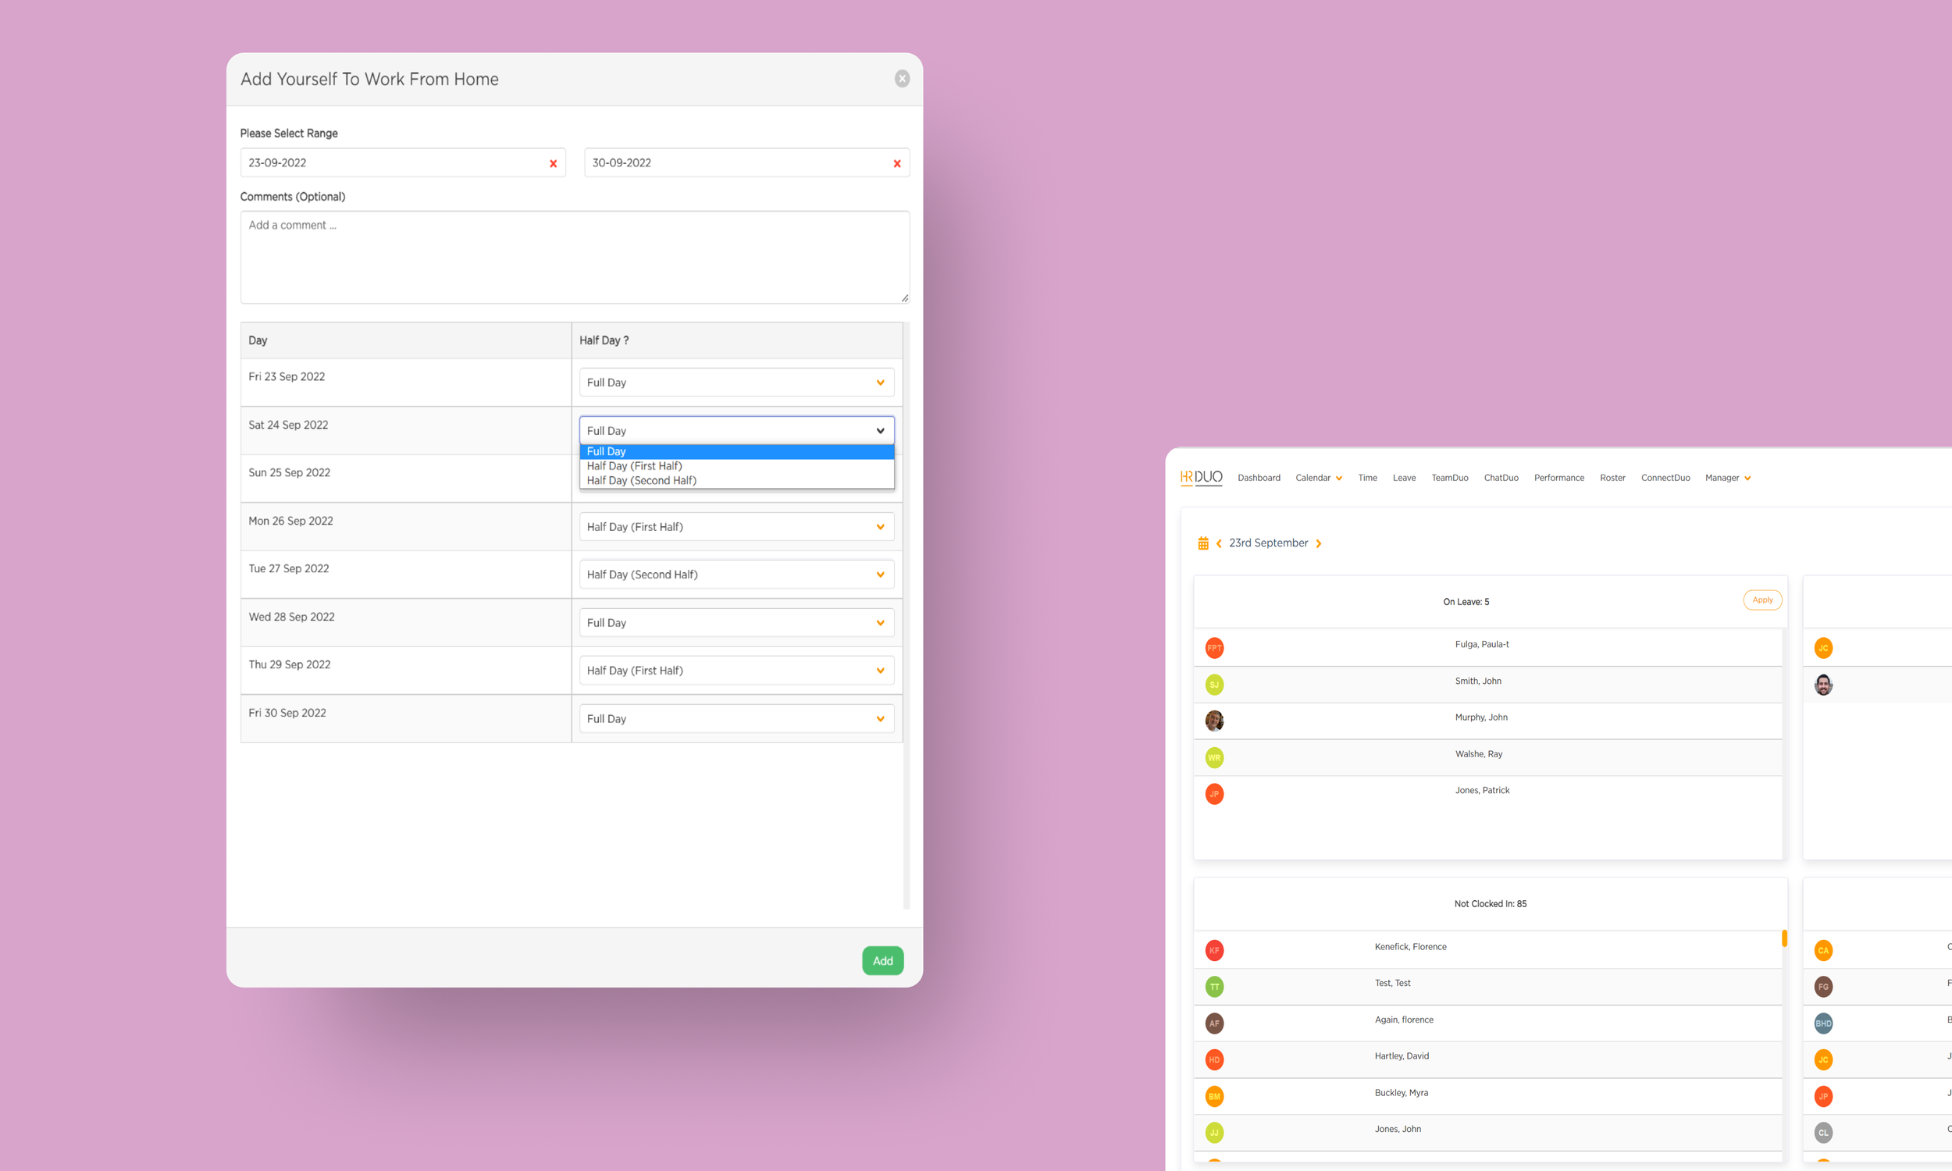Image resolution: width=1952 pixels, height=1171 pixels.
Task: Click the HR DUO logo
Action: pos(1201,478)
